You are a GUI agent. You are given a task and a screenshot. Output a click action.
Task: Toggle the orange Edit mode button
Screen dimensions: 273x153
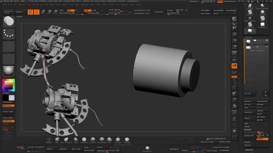pos(30,12)
